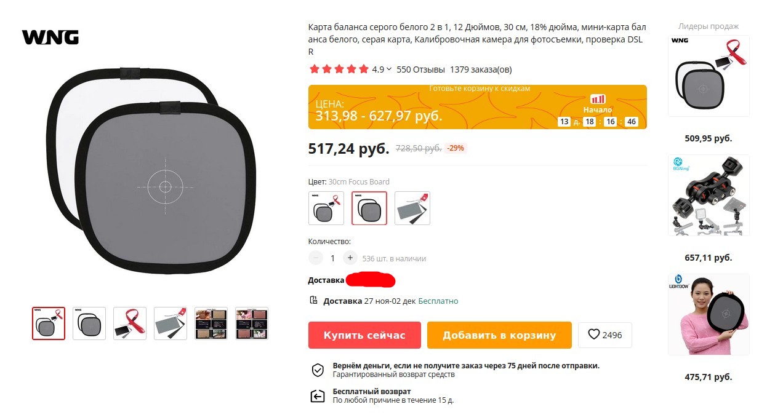Decrease quantity with the minus button
This screenshot has height=420, width=767.
coord(315,258)
